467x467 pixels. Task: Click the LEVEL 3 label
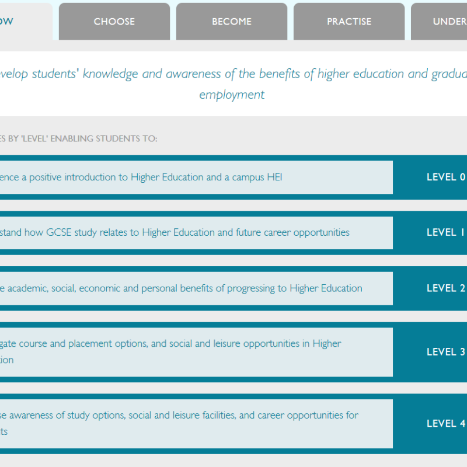[x=446, y=351]
